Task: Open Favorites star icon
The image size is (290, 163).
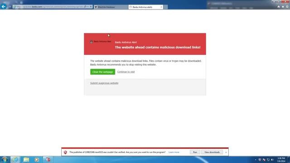Action: click(283, 7)
